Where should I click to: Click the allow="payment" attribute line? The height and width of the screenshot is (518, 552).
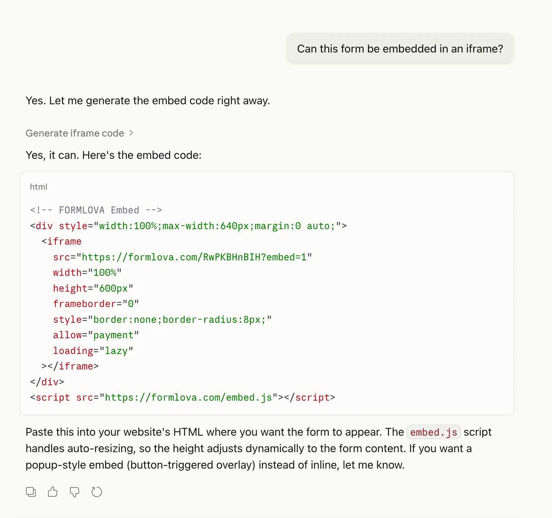click(96, 335)
